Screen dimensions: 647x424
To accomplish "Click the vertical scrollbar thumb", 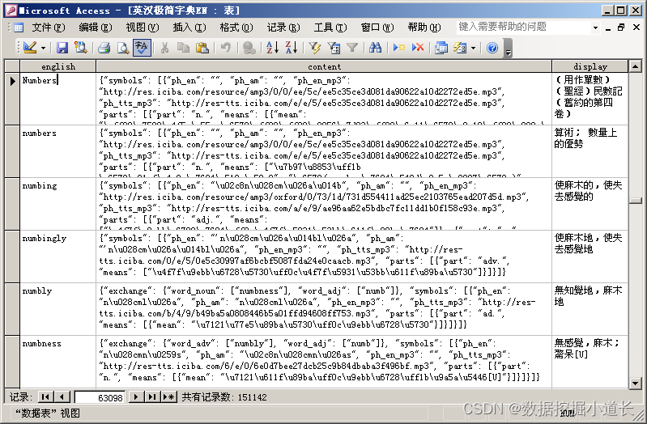I will click(635, 201).
